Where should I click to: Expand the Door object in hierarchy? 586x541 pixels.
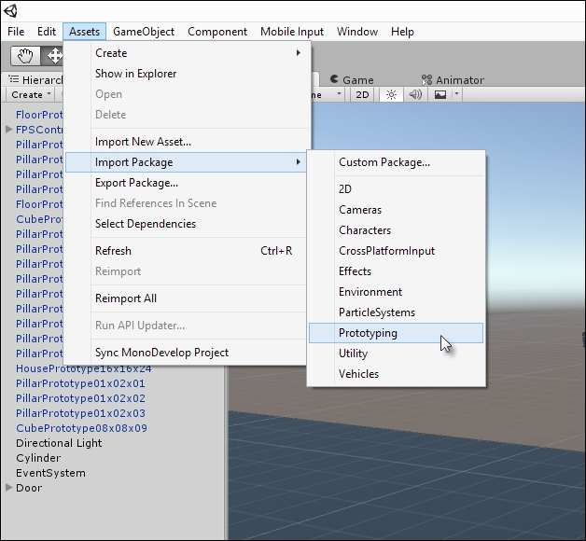pyautogui.click(x=9, y=488)
